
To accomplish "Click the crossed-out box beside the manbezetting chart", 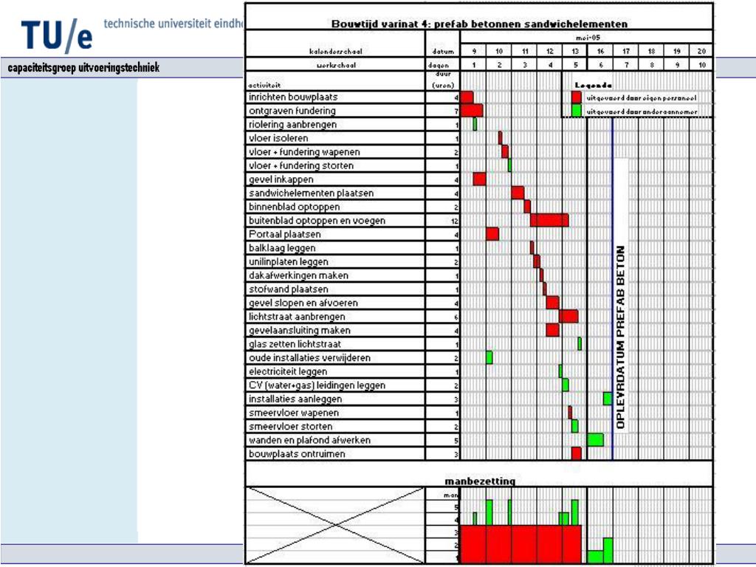I will click(x=335, y=525).
